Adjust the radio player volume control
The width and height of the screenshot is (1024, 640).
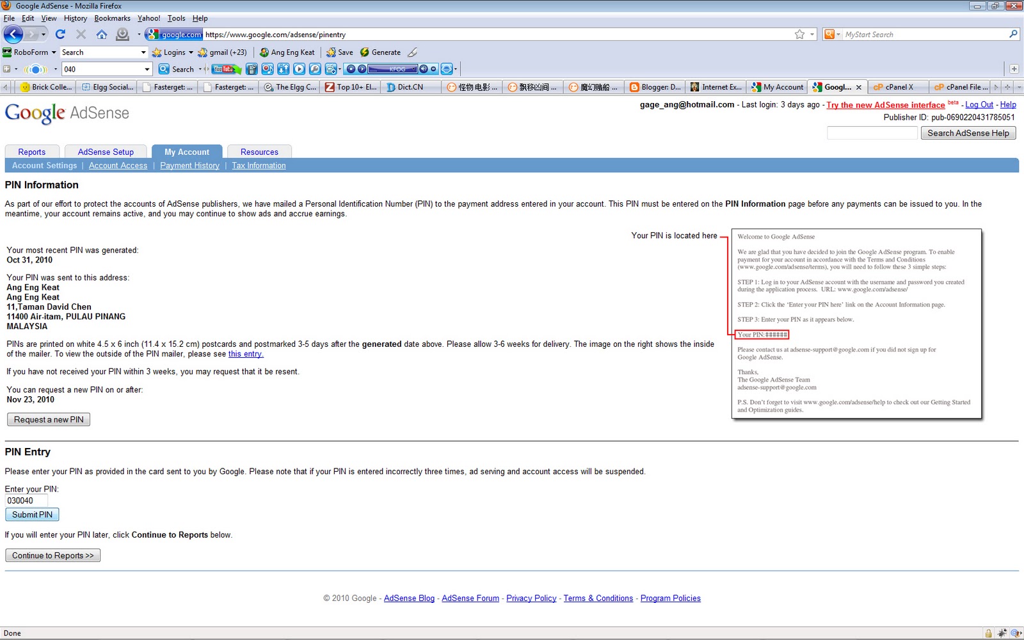pyautogui.click(x=433, y=68)
